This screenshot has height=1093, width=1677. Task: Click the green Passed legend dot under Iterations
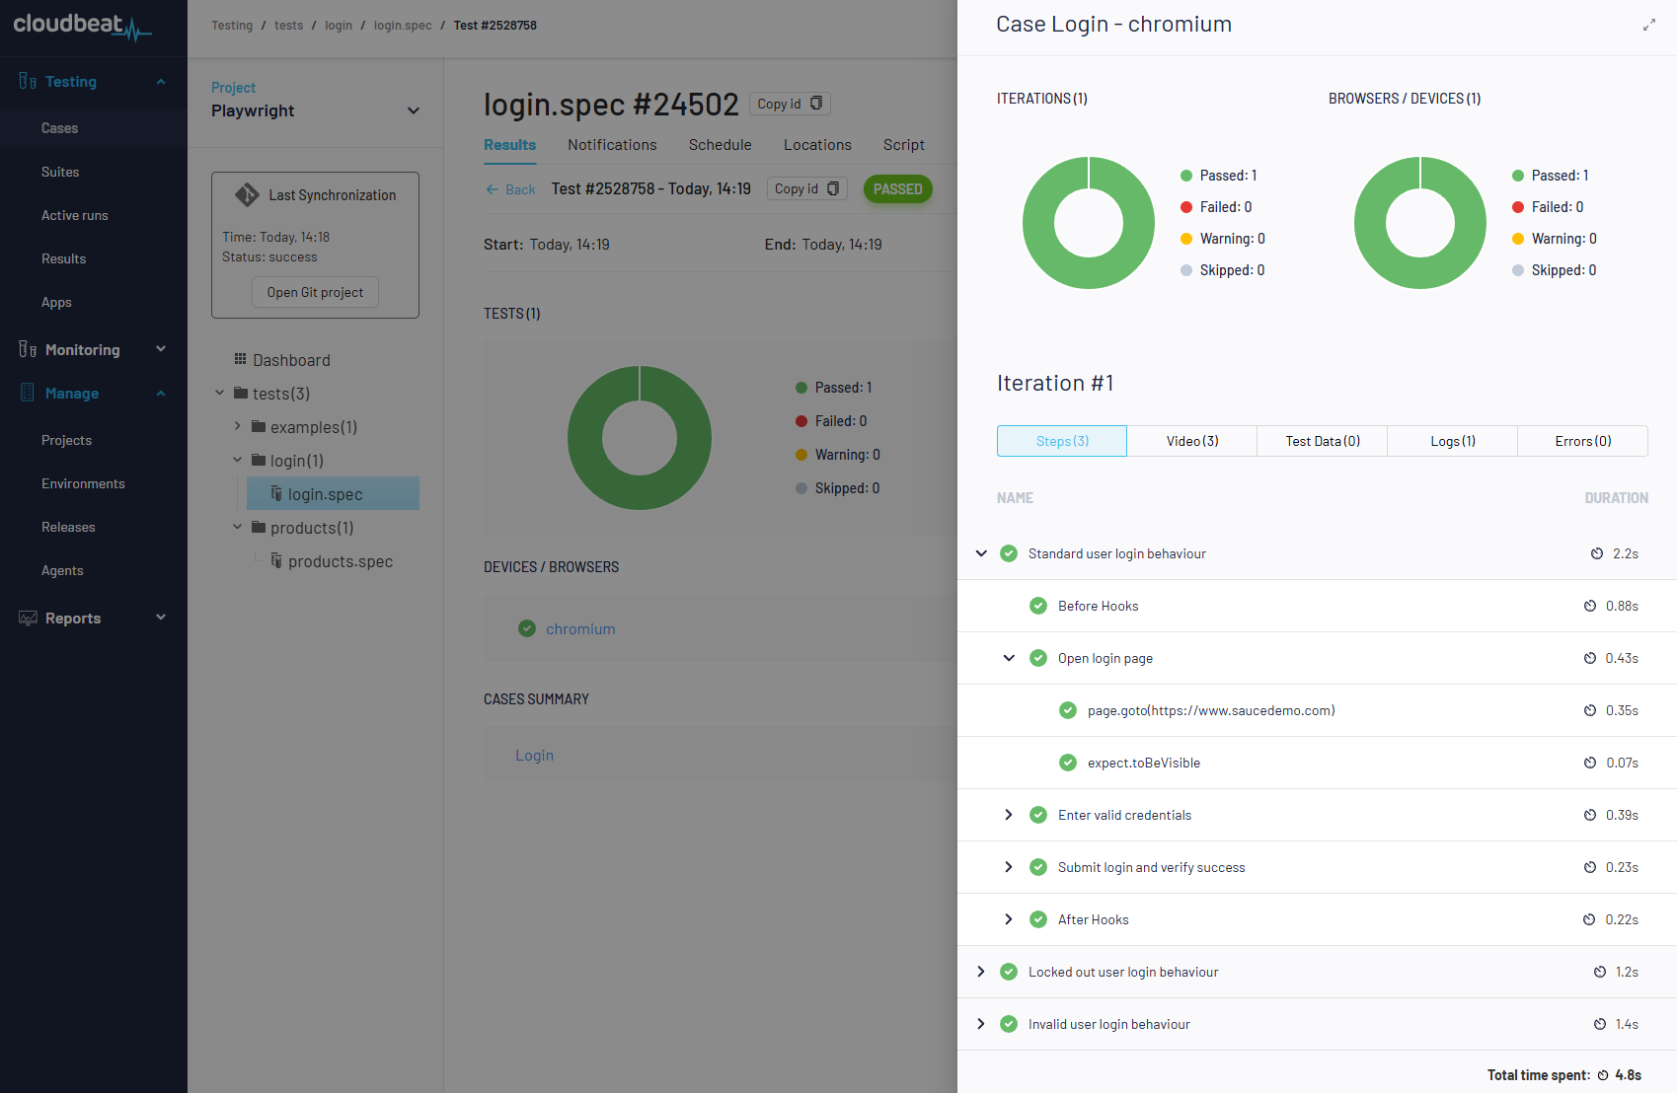tap(1186, 176)
